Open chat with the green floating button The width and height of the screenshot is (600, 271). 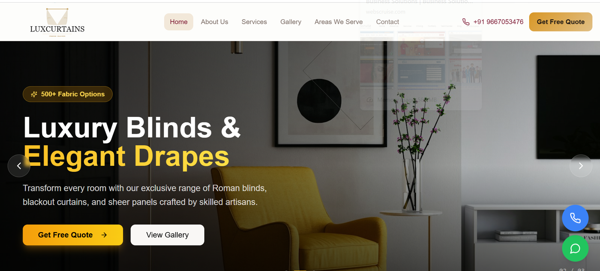[575, 249]
